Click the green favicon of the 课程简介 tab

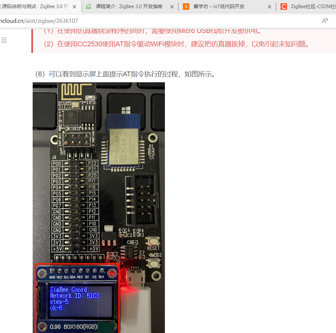pyautogui.click(x=89, y=7)
